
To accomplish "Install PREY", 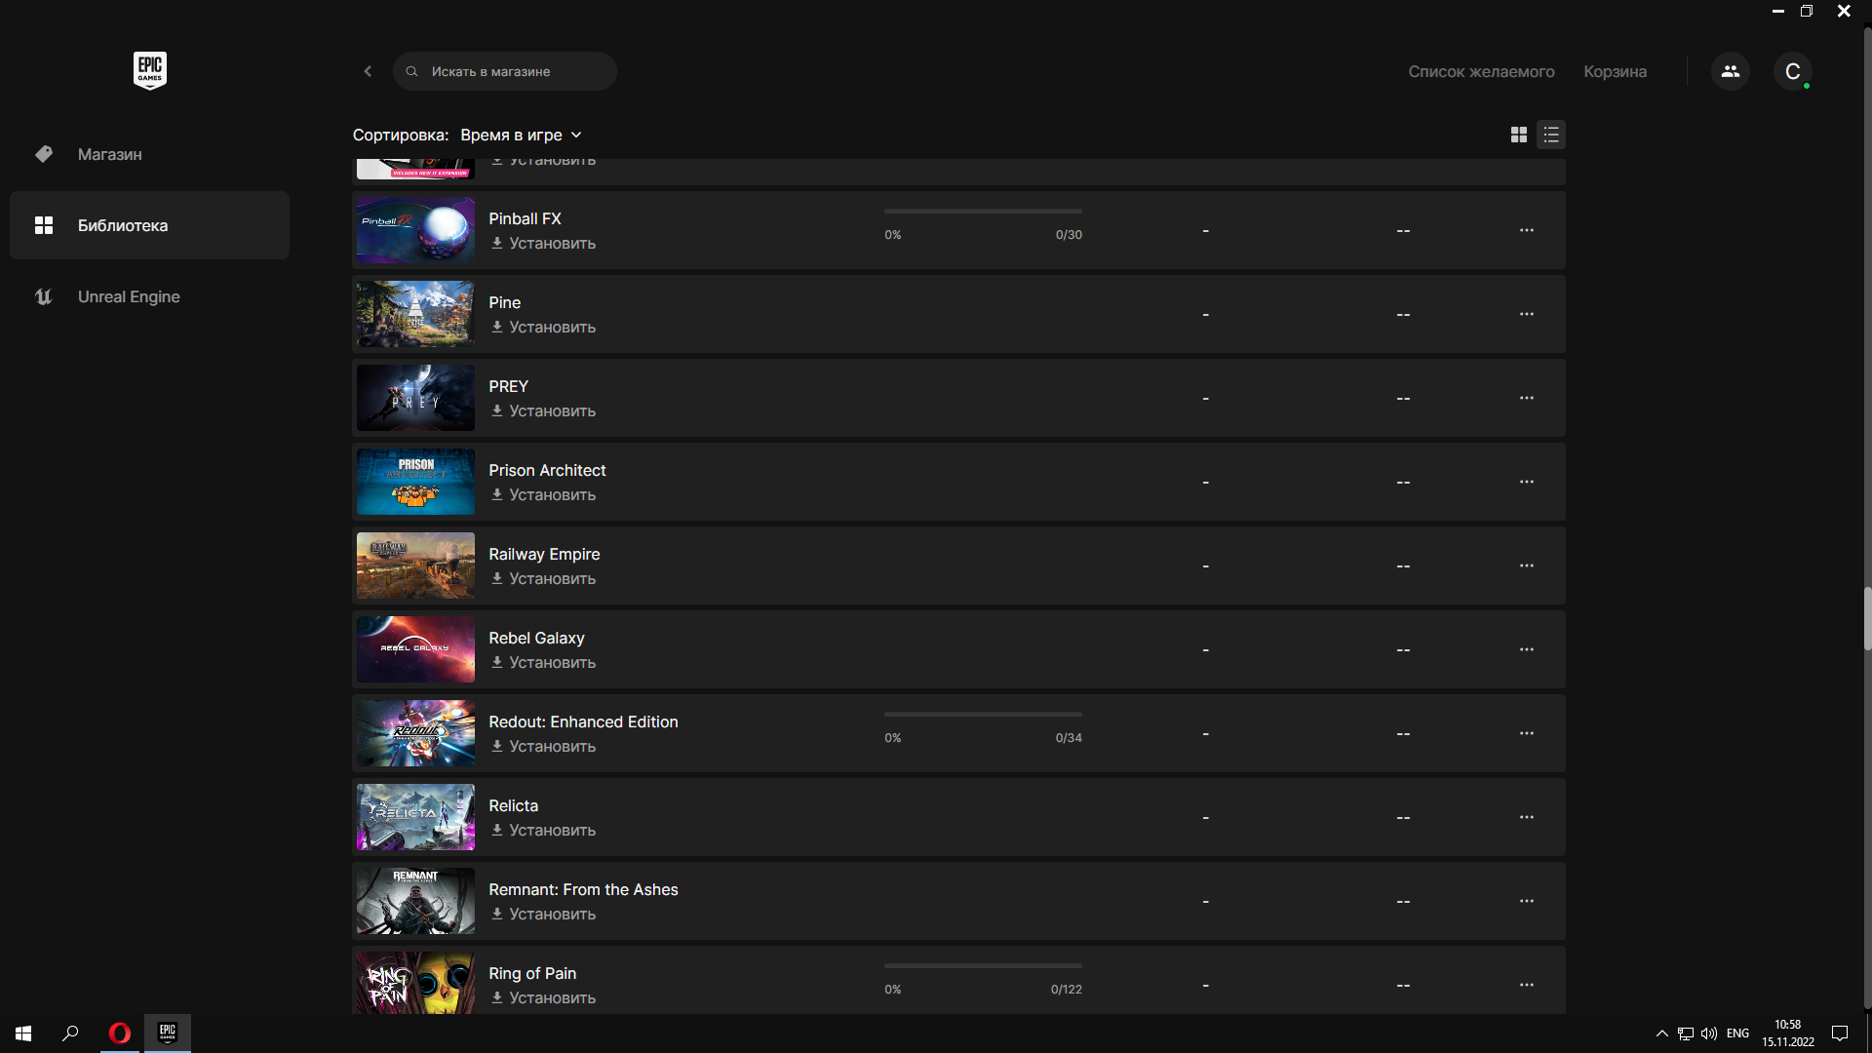I will (x=543, y=410).
